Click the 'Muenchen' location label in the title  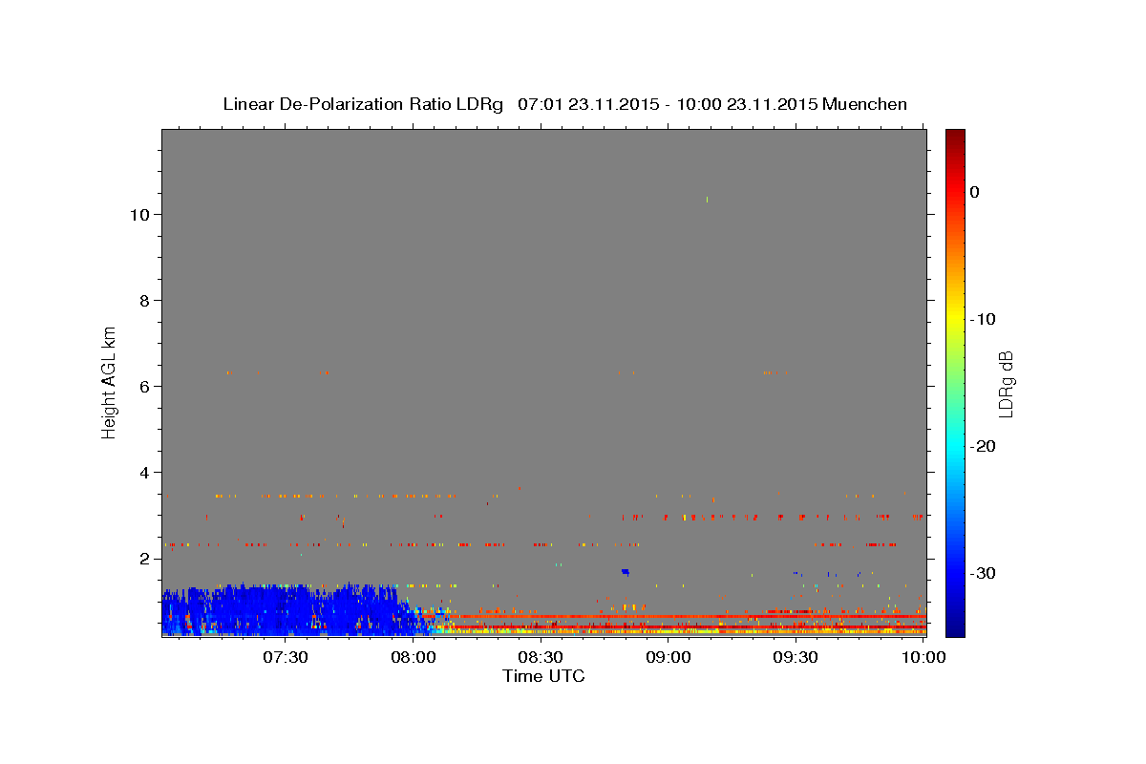pos(864,104)
